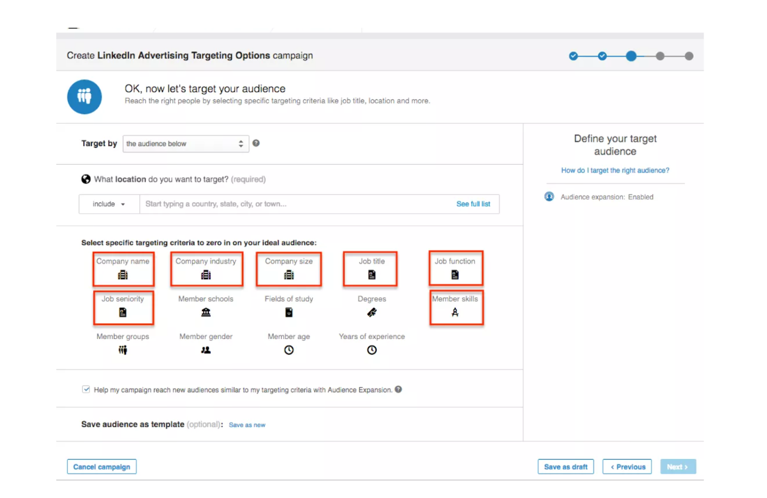Viewport: 767px width, 498px height.
Task: Click the Cancel campaign button
Action: 102,467
